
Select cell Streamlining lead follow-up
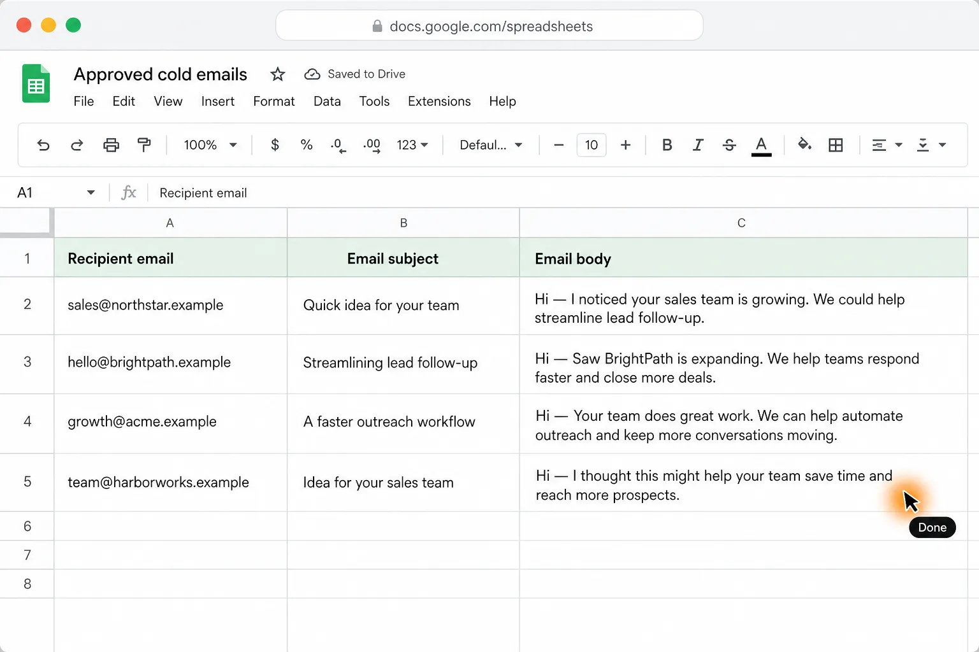(x=403, y=364)
